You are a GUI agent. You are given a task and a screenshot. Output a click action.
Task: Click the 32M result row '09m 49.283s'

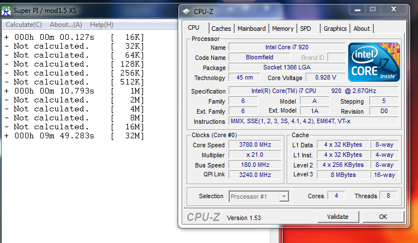(x=74, y=136)
